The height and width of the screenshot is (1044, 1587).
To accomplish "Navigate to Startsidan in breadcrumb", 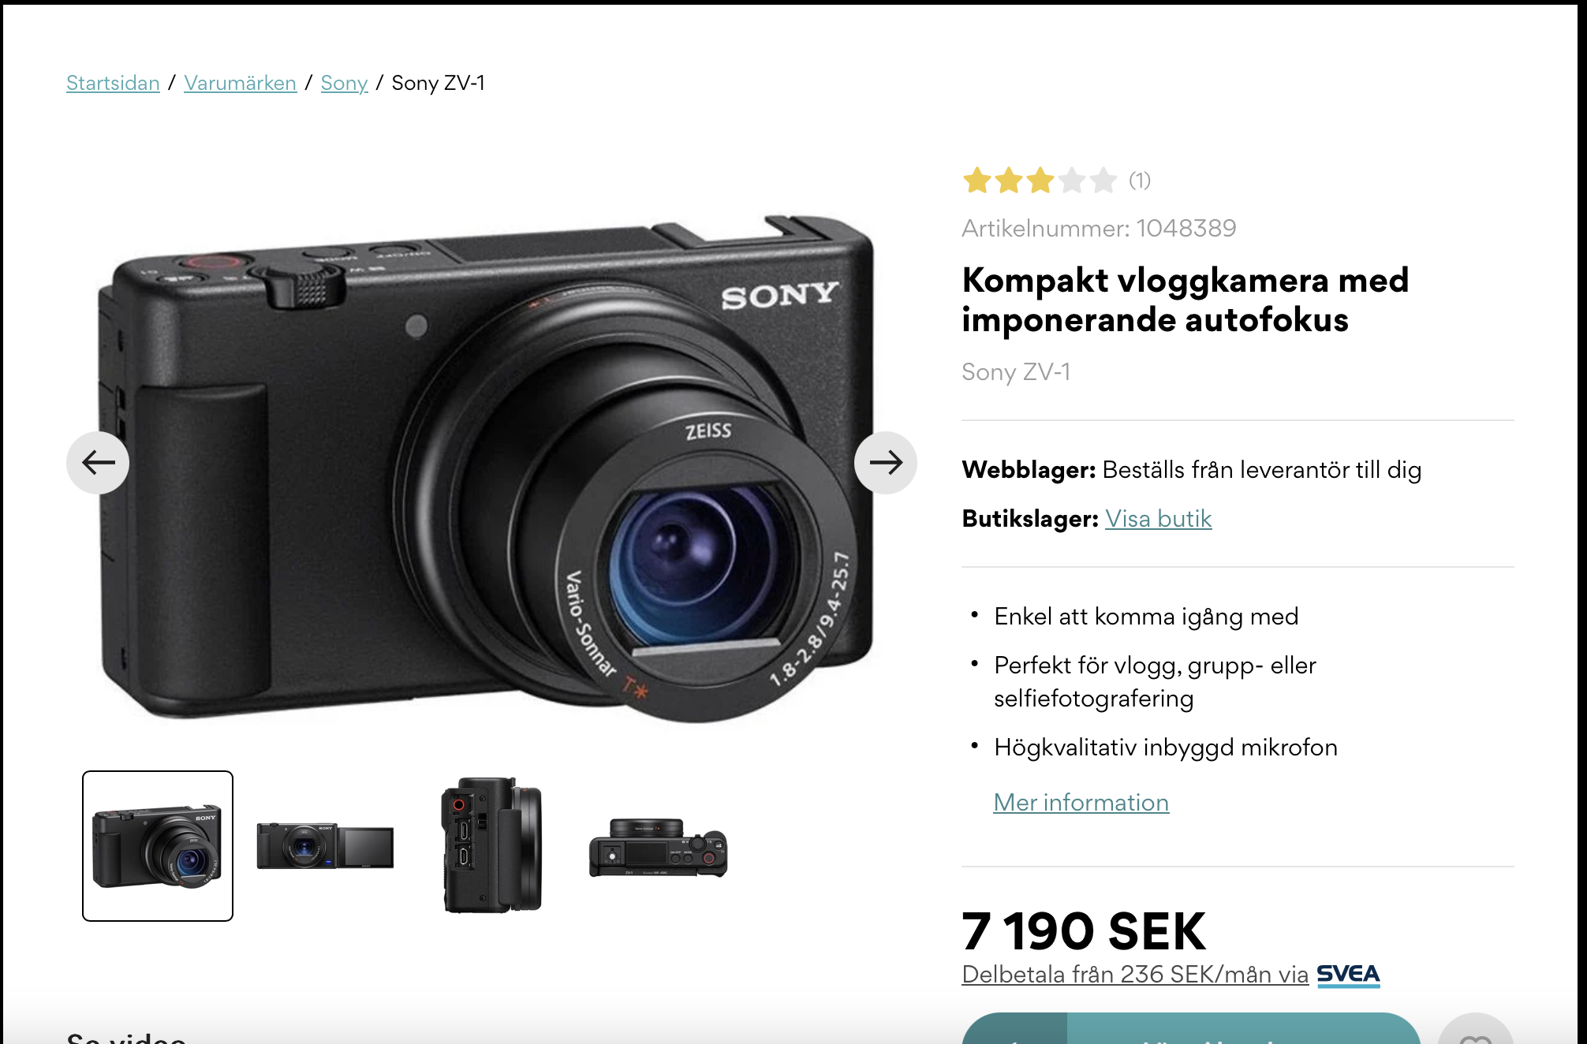I will pos(113,83).
